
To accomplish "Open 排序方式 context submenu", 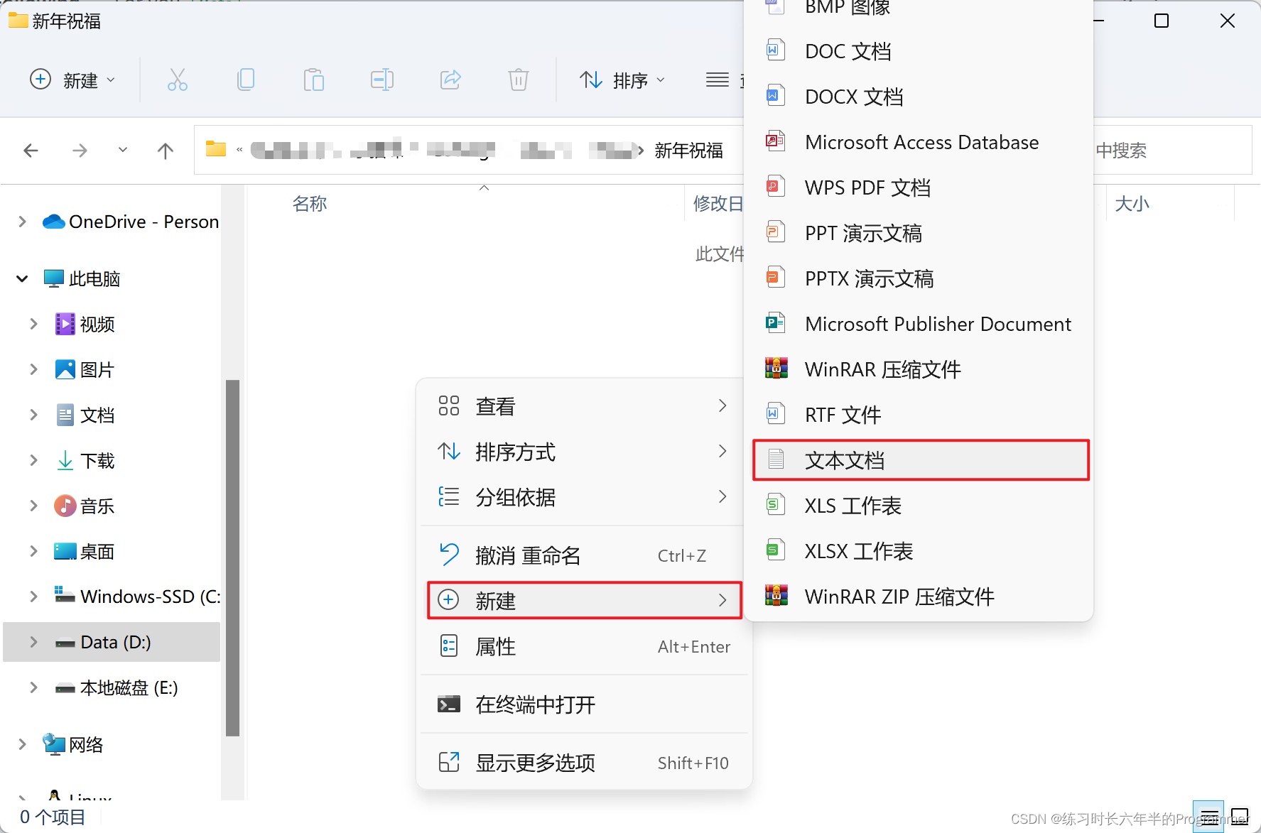I will (x=583, y=452).
